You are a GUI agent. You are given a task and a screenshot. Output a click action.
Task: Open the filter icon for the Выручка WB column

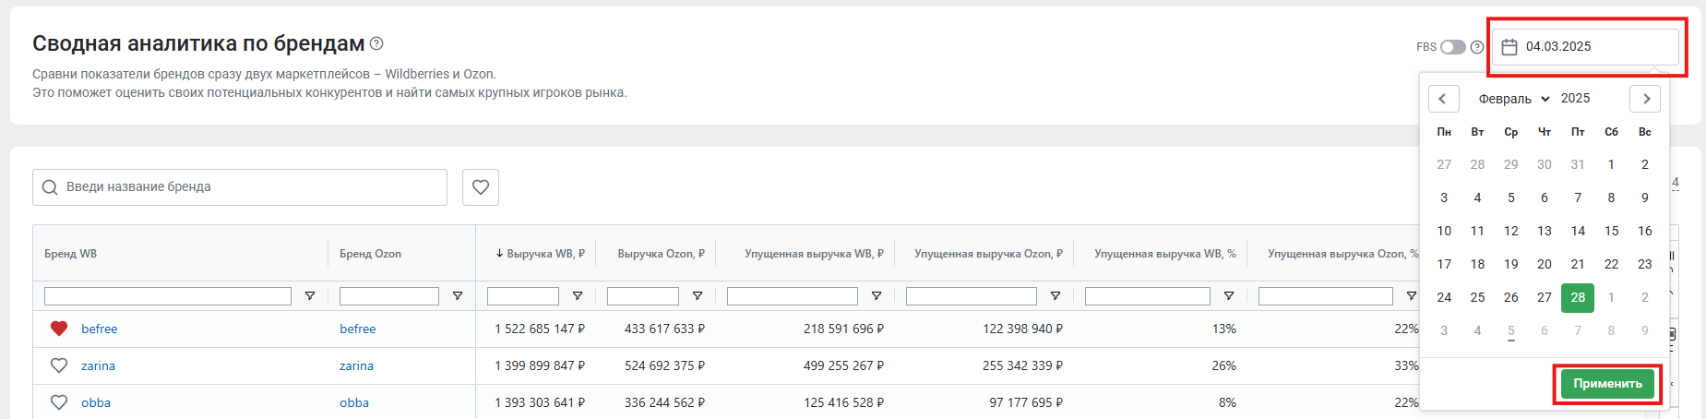[x=578, y=296]
